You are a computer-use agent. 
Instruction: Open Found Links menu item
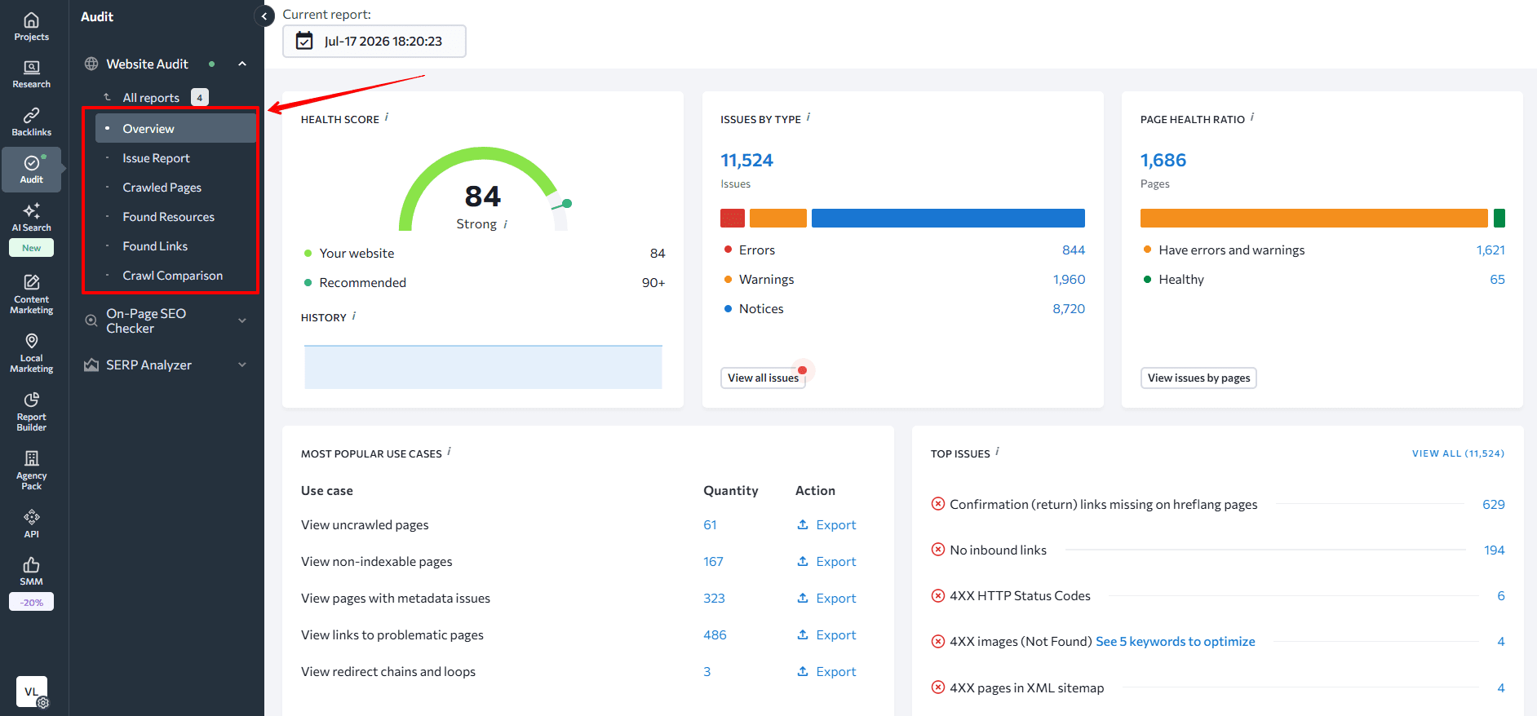(155, 246)
